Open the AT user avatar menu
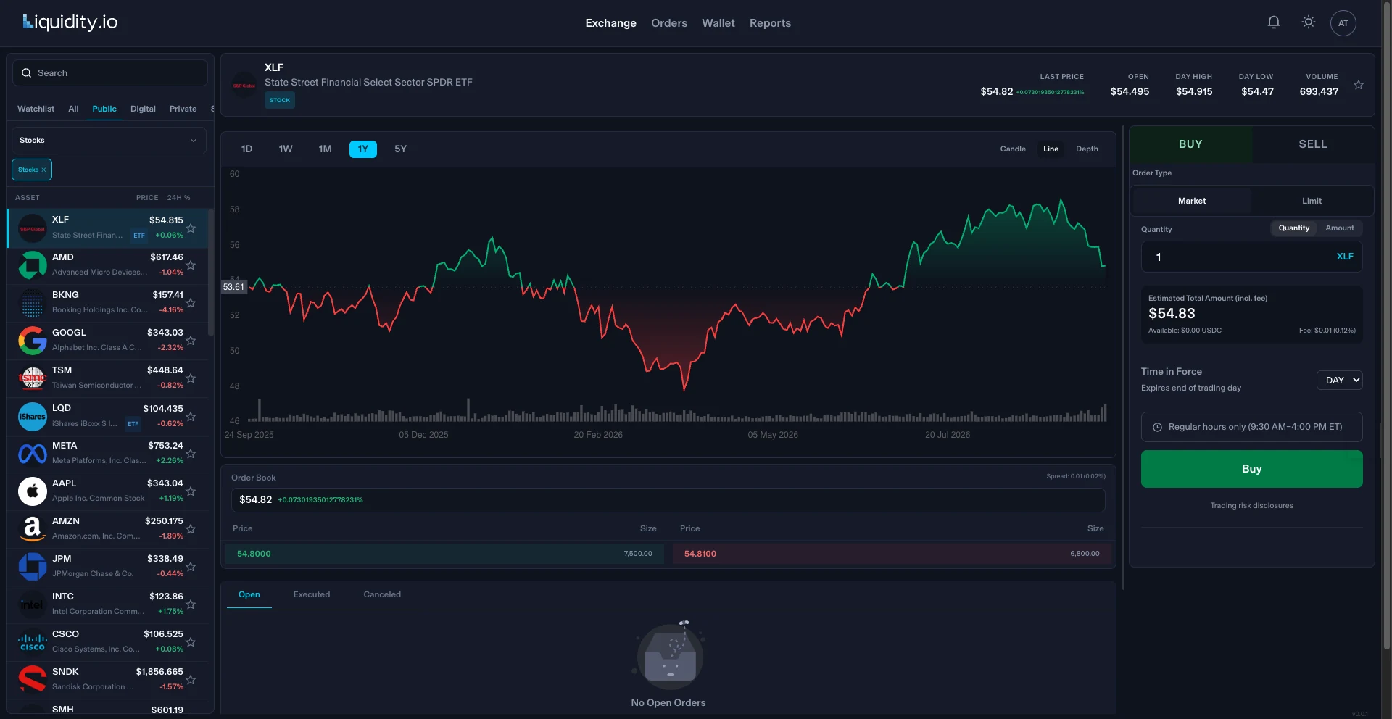The height and width of the screenshot is (719, 1392). coord(1343,23)
